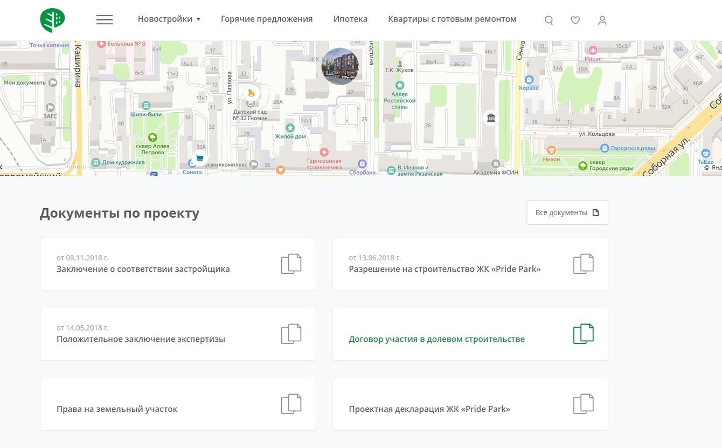Image resolution: width=722 pixels, height=448 pixels.
Task: Click document icon for Разрешение на строительство
Action: point(584,264)
